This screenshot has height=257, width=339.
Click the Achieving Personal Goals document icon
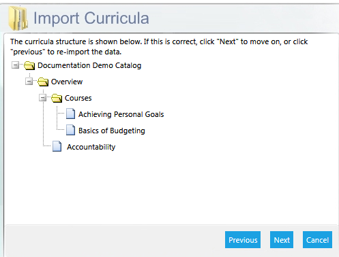[x=70, y=114]
